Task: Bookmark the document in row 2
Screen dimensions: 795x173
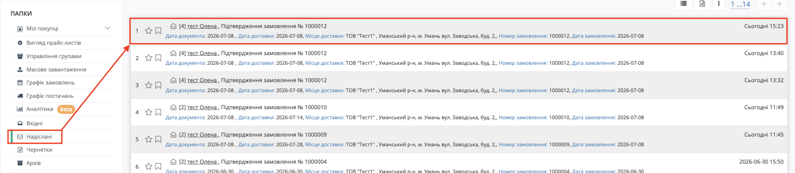Action: coord(159,58)
